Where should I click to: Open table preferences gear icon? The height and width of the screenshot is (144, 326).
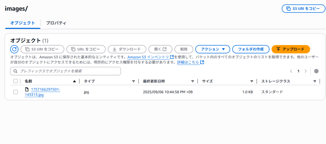(316, 71)
